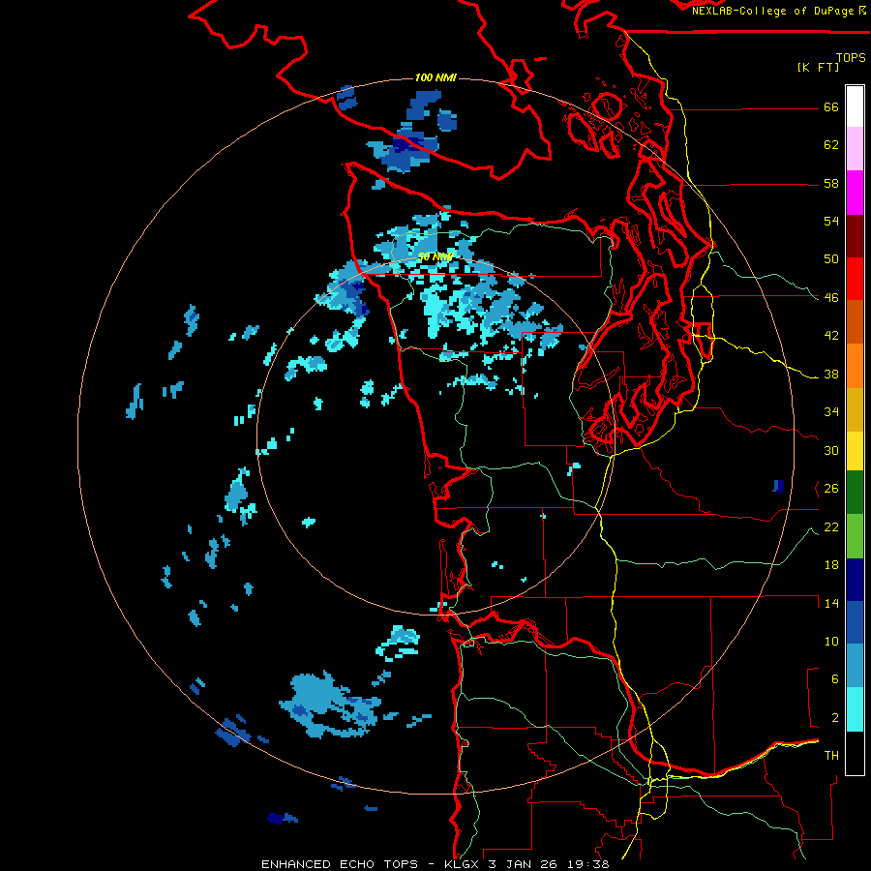The width and height of the screenshot is (871, 871).
Task: Click the navy 22 kft legend band
Action: [x=855, y=580]
